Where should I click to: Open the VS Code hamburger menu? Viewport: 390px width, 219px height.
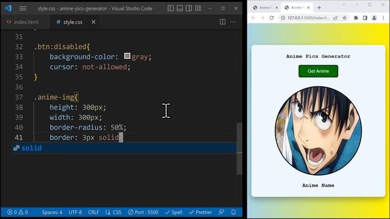tap(23, 9)
